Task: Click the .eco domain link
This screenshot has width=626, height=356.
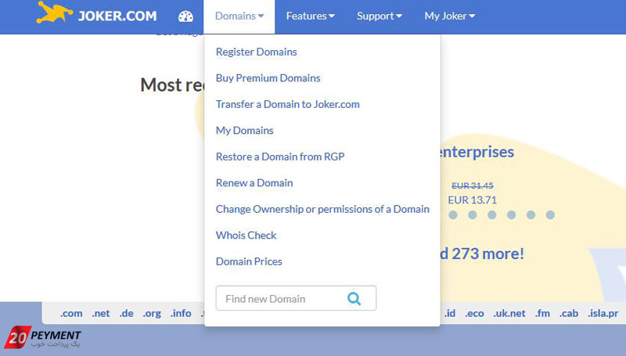Action: pos(474,313)
